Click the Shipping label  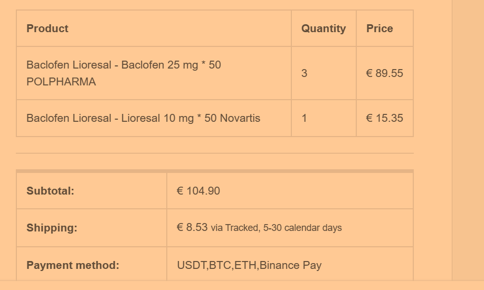(x=52, y=228)
